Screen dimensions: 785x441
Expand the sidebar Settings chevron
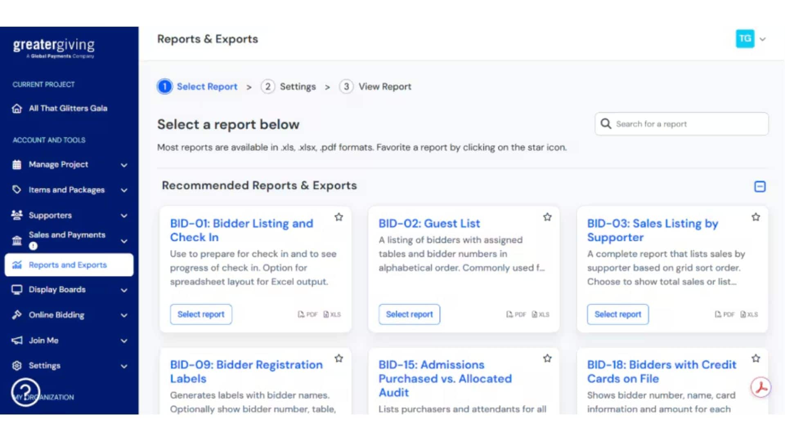124,366
